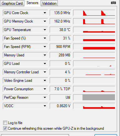The image size is (120, 136).
Task: Open Fan Speed (RPM) dropdown arrow
Action: pos(45,47)
